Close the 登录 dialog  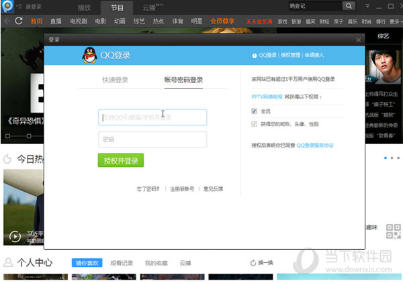[358, 40]
